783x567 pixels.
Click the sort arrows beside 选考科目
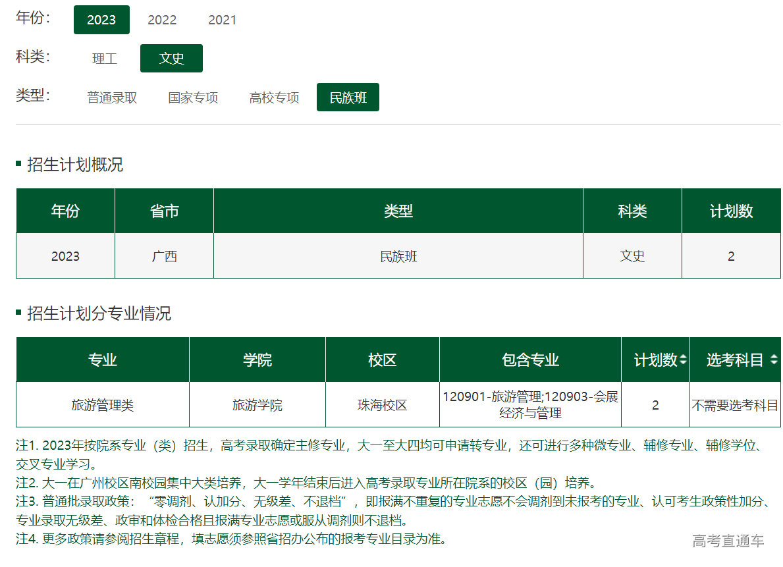coord(773,360)
